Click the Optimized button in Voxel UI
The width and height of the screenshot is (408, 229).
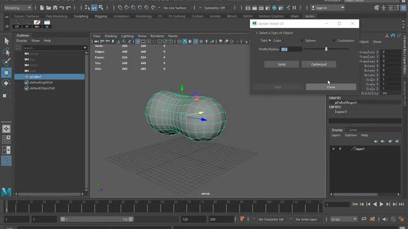pyautogui.click(x=319, y=64)
